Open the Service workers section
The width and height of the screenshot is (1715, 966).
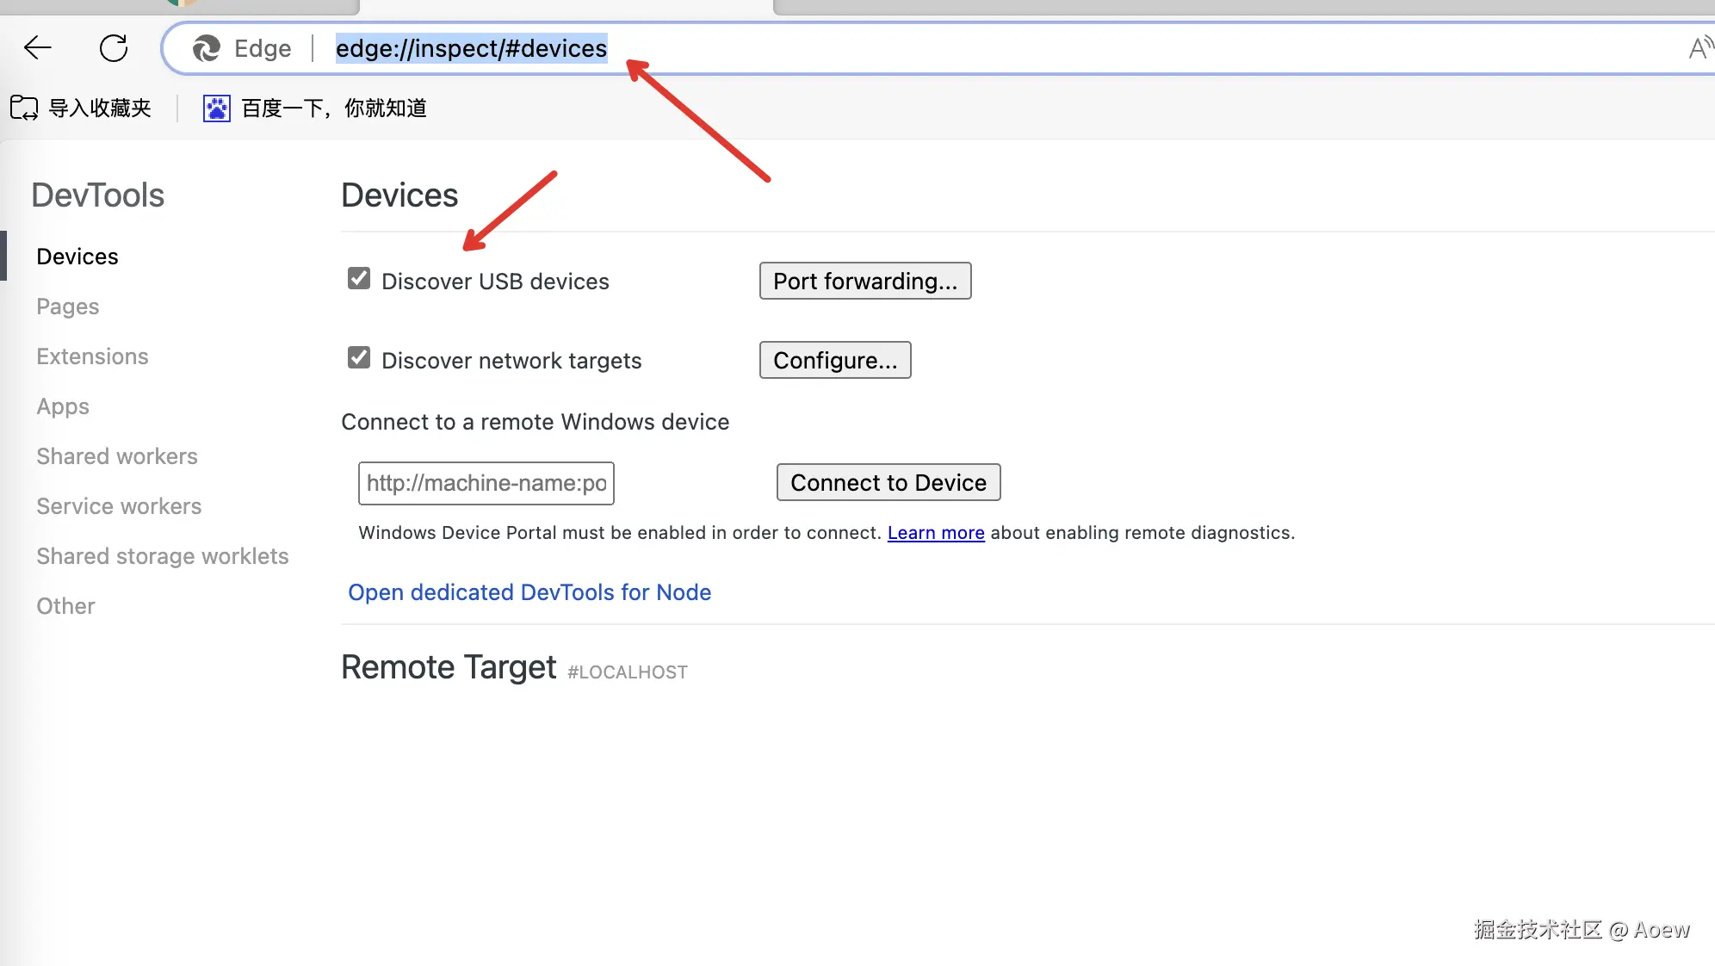coord(119,506)
